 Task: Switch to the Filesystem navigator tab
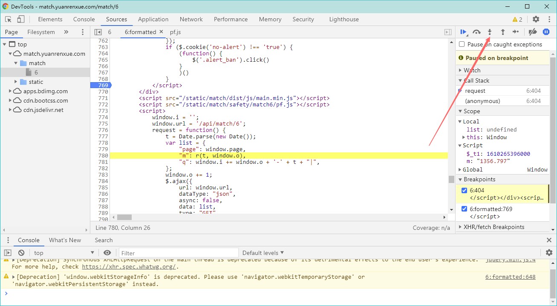click(41, 32)
